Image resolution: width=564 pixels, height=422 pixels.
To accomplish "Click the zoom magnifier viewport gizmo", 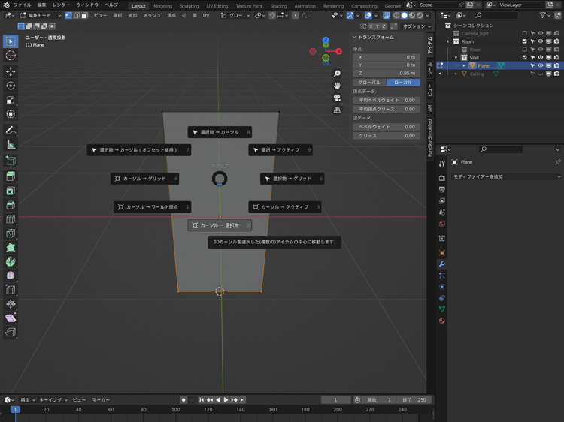I will 337,74.
